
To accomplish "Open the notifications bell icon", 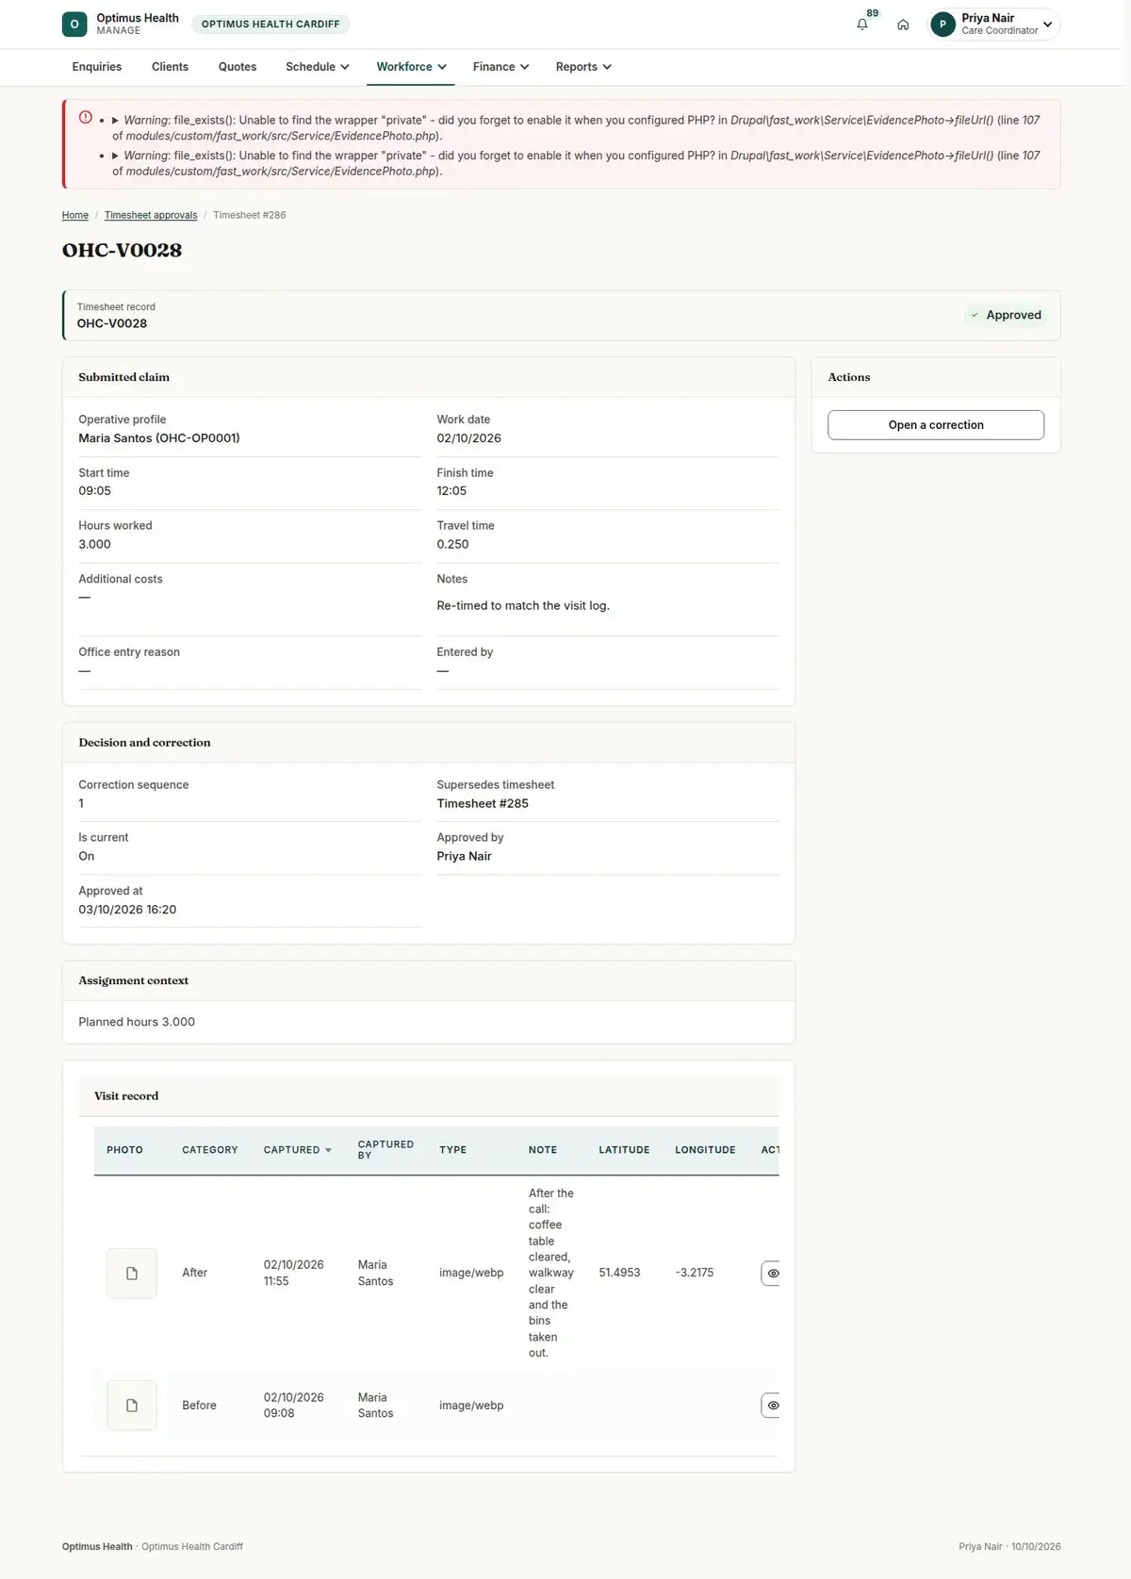I will click(x=861, y=25).
